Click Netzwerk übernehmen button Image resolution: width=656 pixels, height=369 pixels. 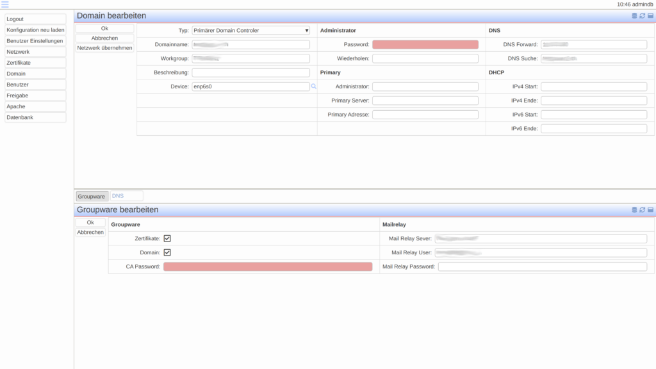(x=104, y=48)
